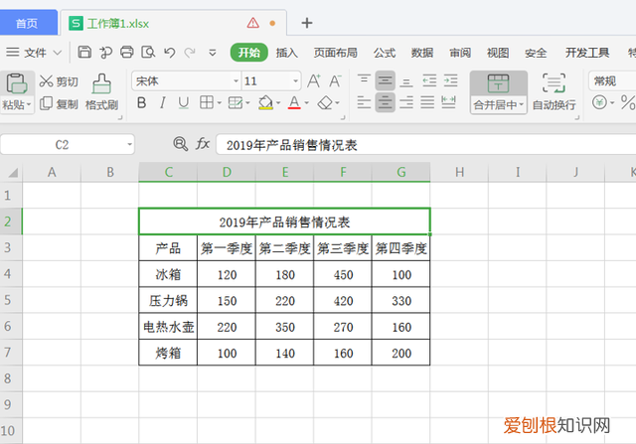Expand quick access toolbar customize arrow
The width and height of the screenshot is (636, 444).
tap(212, 53)
